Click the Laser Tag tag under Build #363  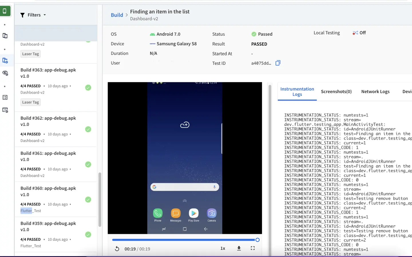[31, 102]
